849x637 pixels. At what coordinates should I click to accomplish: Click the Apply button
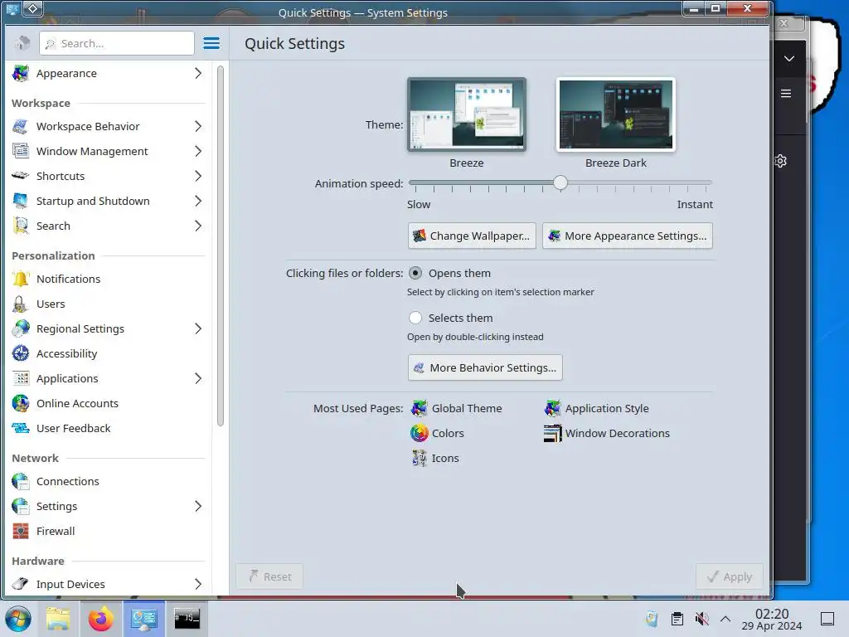point(730,577)
